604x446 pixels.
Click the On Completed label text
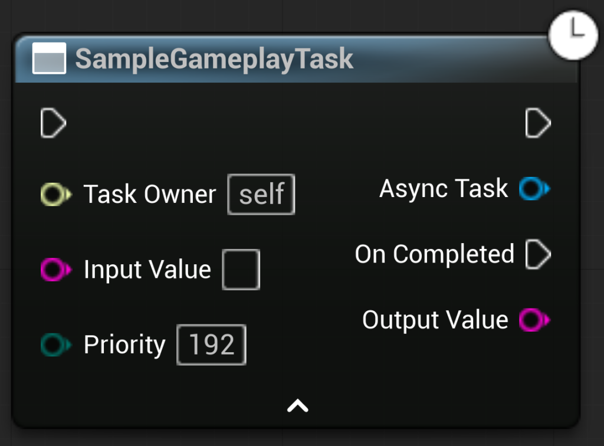click(x=435, y=254)
